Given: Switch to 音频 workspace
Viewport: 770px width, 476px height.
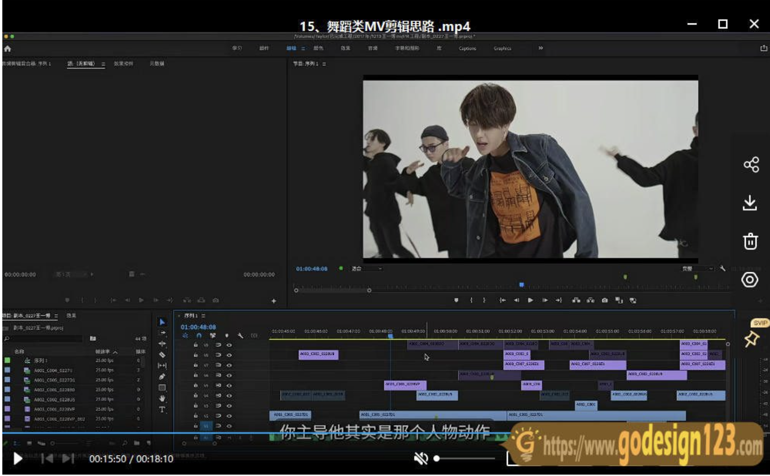Looking at the screenshot, I should [373, 48].
